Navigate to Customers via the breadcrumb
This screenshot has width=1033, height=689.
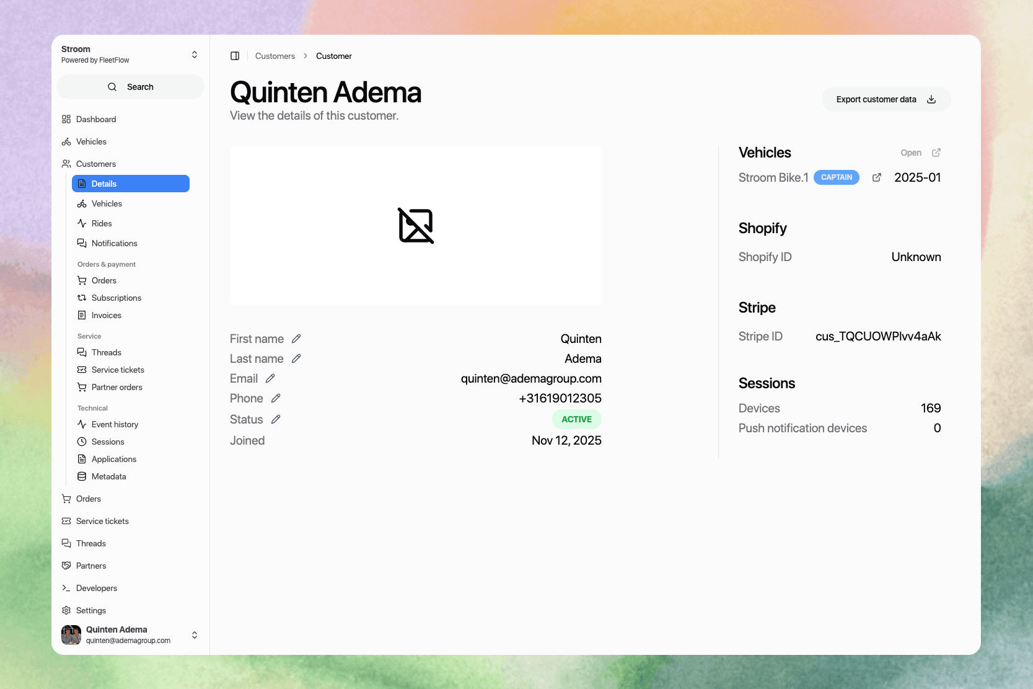coord(275,56)
